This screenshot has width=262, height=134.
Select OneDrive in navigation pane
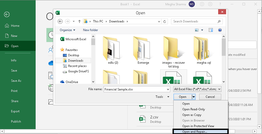[x=69, y=82]
